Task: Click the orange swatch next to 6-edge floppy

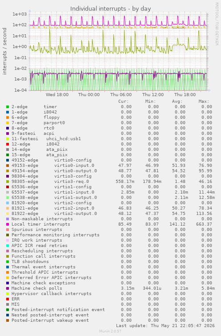Action: coord(8,117)
